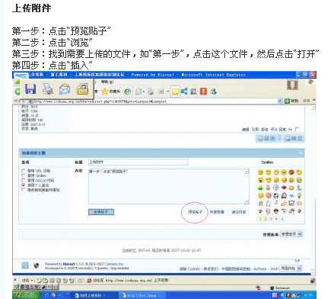Collapse the quick reply panel header icon

[x=301, y=153]
